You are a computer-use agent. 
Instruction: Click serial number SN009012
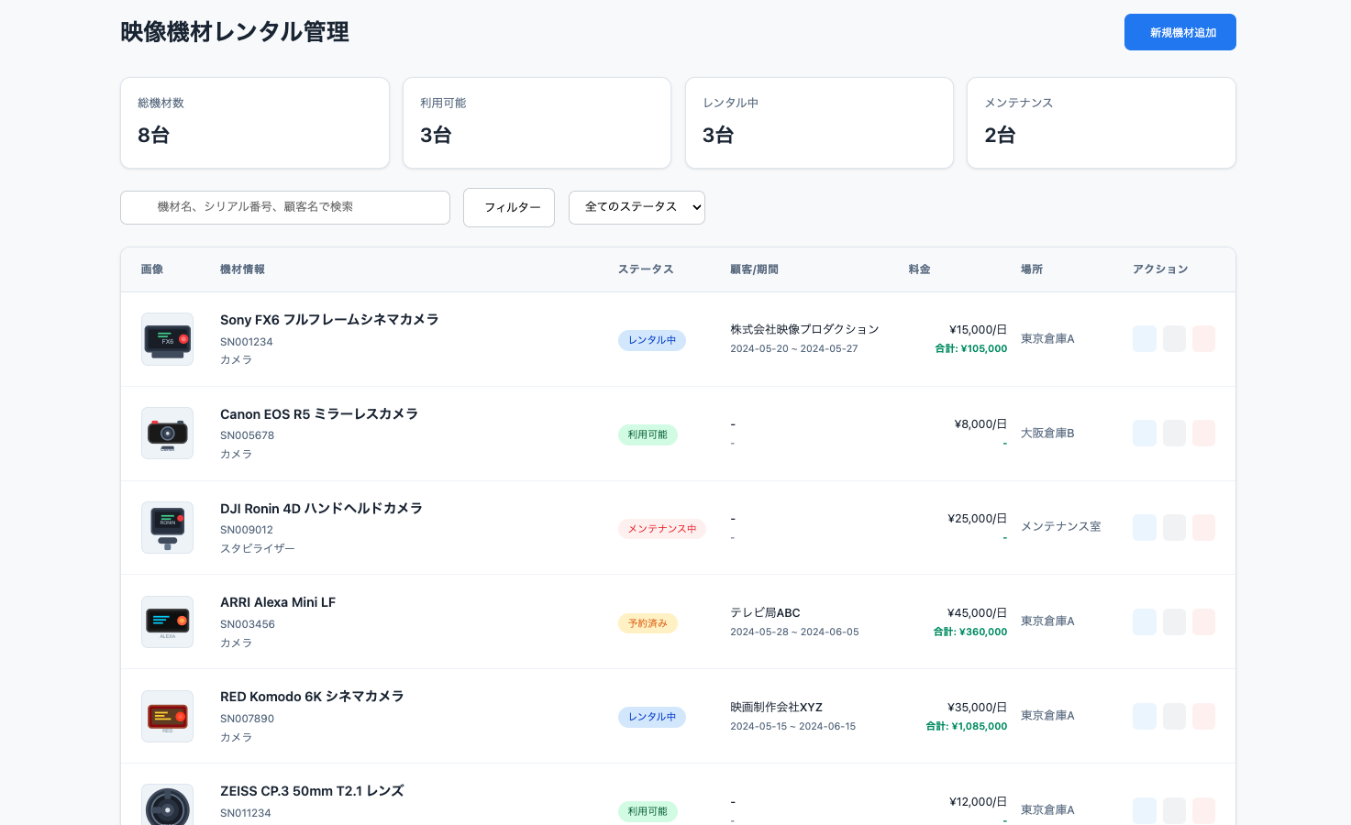tap(247, 530)
